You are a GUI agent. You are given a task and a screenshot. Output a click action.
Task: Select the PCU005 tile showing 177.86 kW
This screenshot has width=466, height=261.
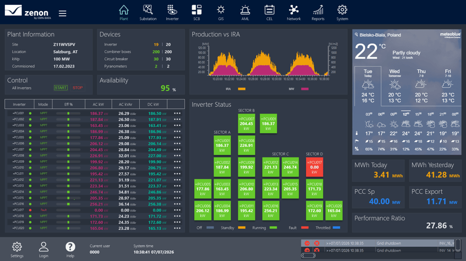[x=203, y=189]
